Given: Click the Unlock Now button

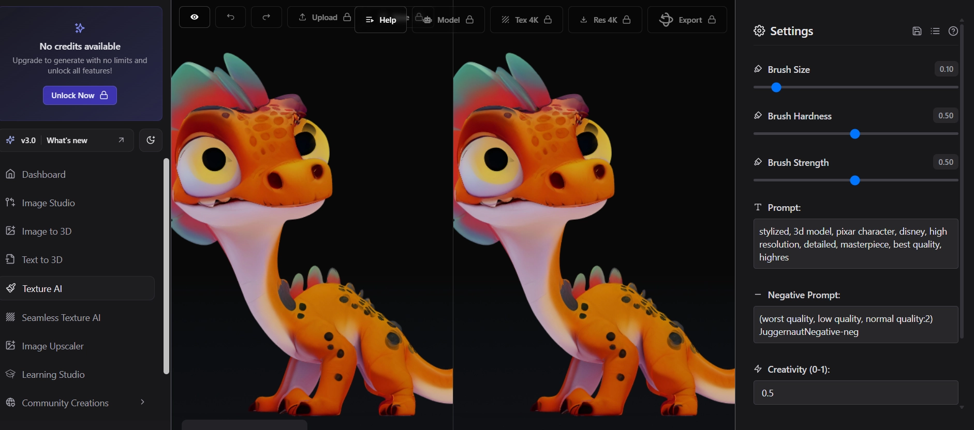Looking at the screenshot, I should [80, 95].
